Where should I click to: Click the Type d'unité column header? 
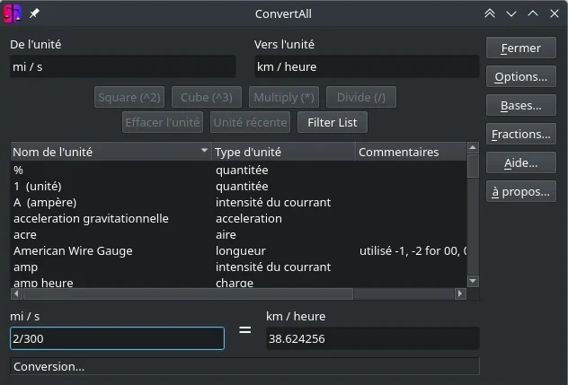[282, 152]
